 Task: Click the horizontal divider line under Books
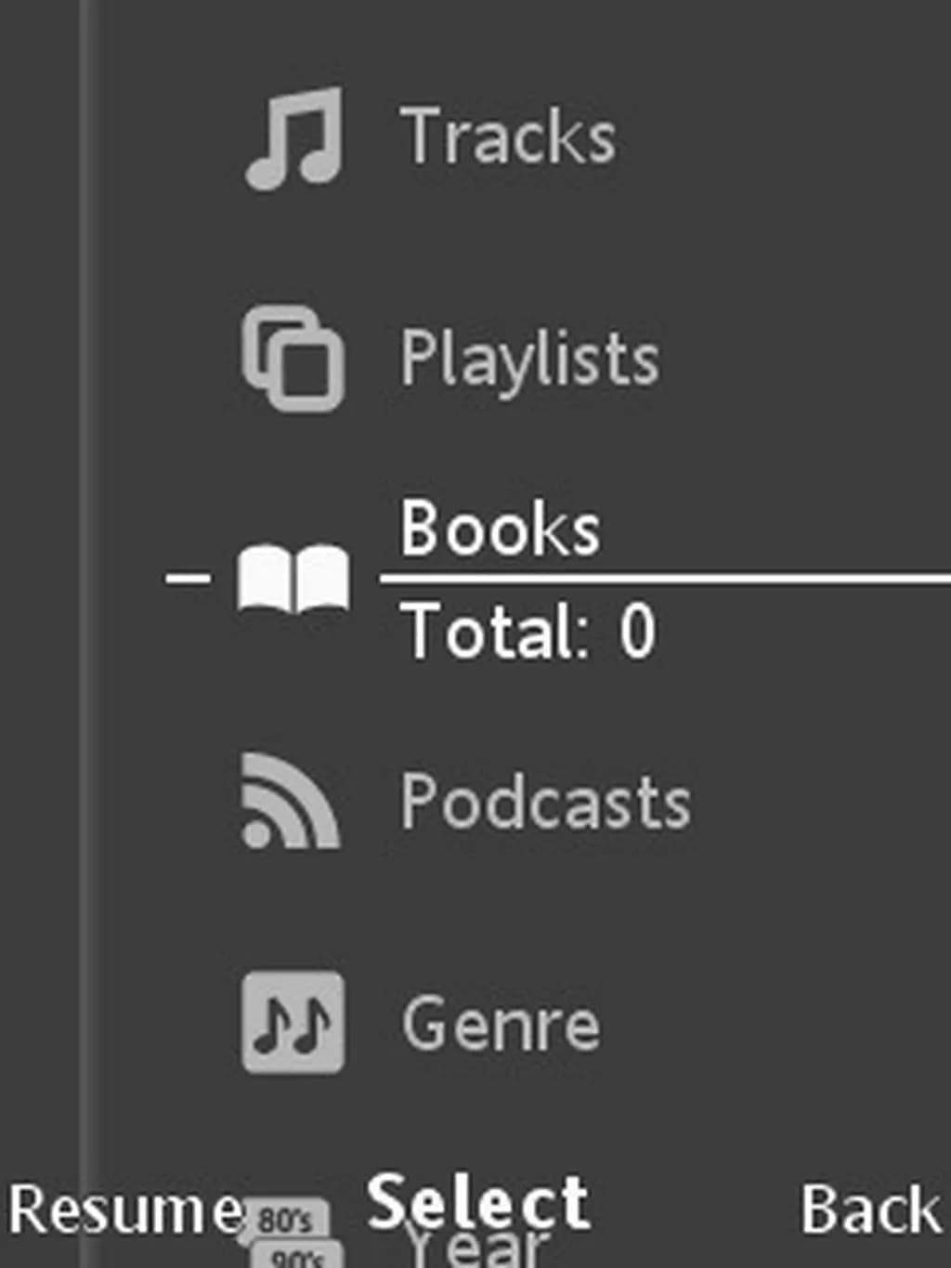664,579
